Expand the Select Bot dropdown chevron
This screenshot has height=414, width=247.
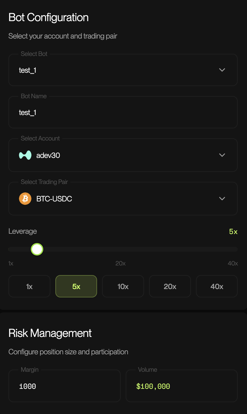tap(222, 70)
